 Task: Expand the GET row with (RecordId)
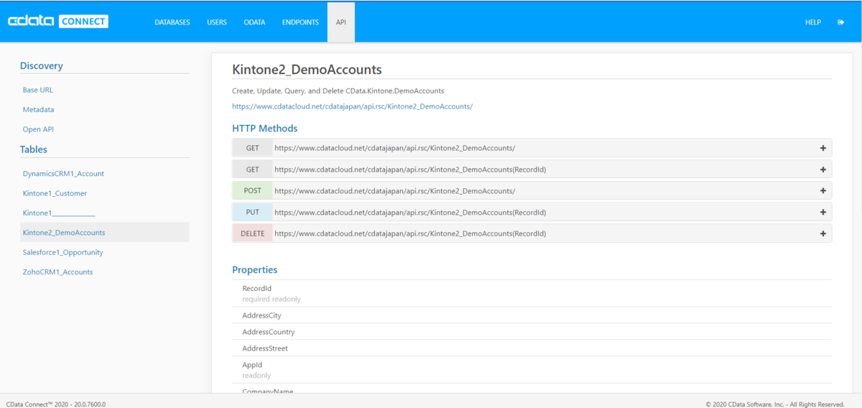click(823, 170)
